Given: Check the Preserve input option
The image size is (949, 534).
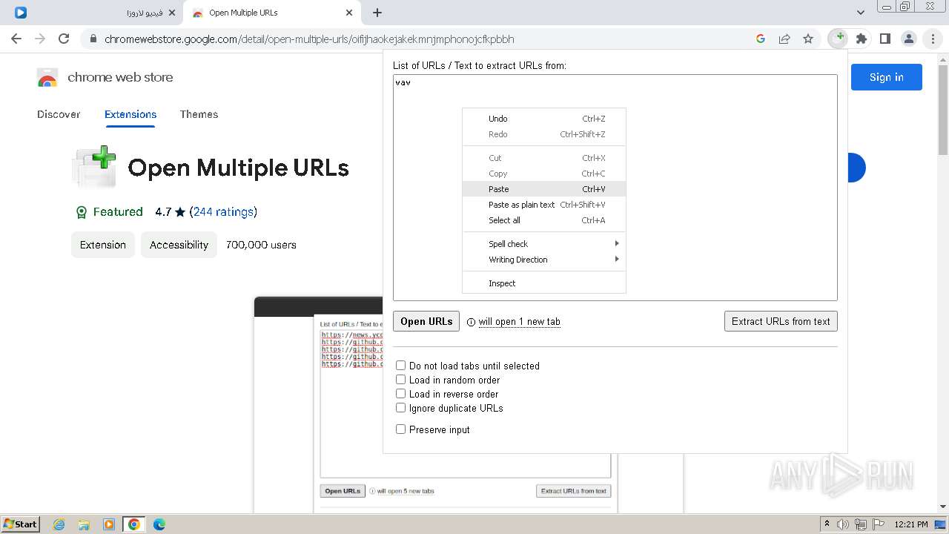Looking at the screenshot, I should 400,429.
